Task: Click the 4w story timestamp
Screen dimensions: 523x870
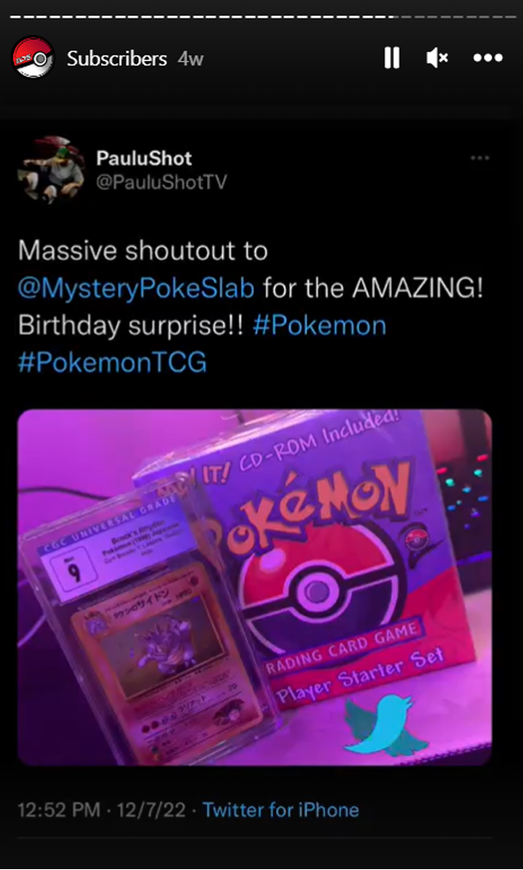Action: (x=191, y=58)
